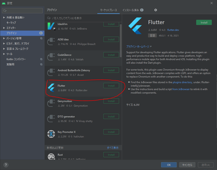Open the plugins directory link
Screen dimensions: 217x170
(x=182, y=82)
